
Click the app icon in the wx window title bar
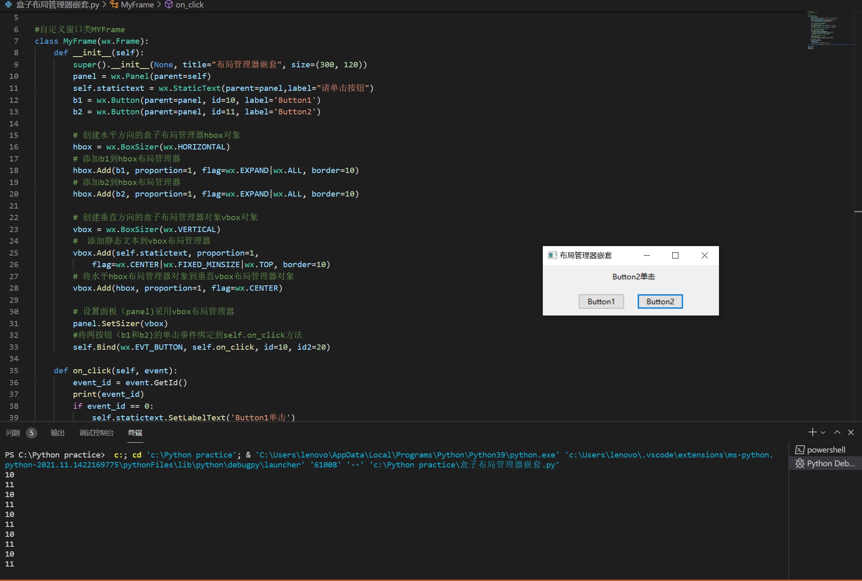552,255
